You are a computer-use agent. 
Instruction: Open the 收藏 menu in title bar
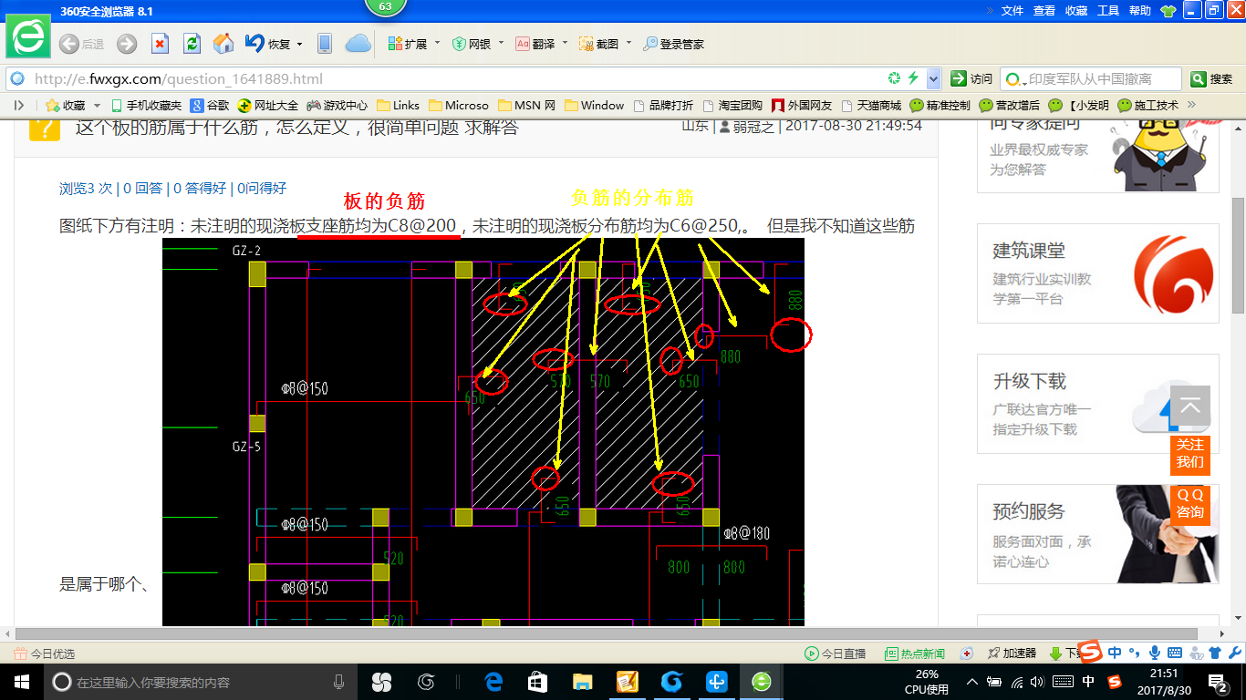click(x=1076, y=11)
